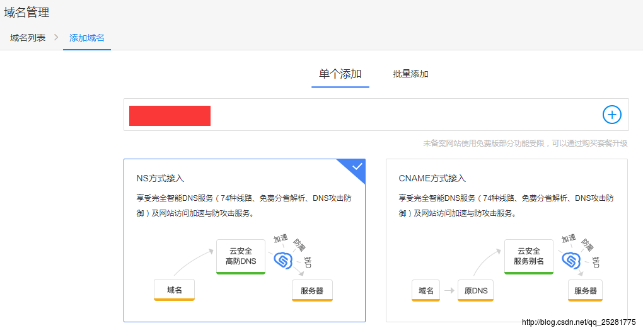This screenshot has width=643, height=333.
Task: Click the 原DNS box in CNAME diagram
Action: tap(475, 290)
